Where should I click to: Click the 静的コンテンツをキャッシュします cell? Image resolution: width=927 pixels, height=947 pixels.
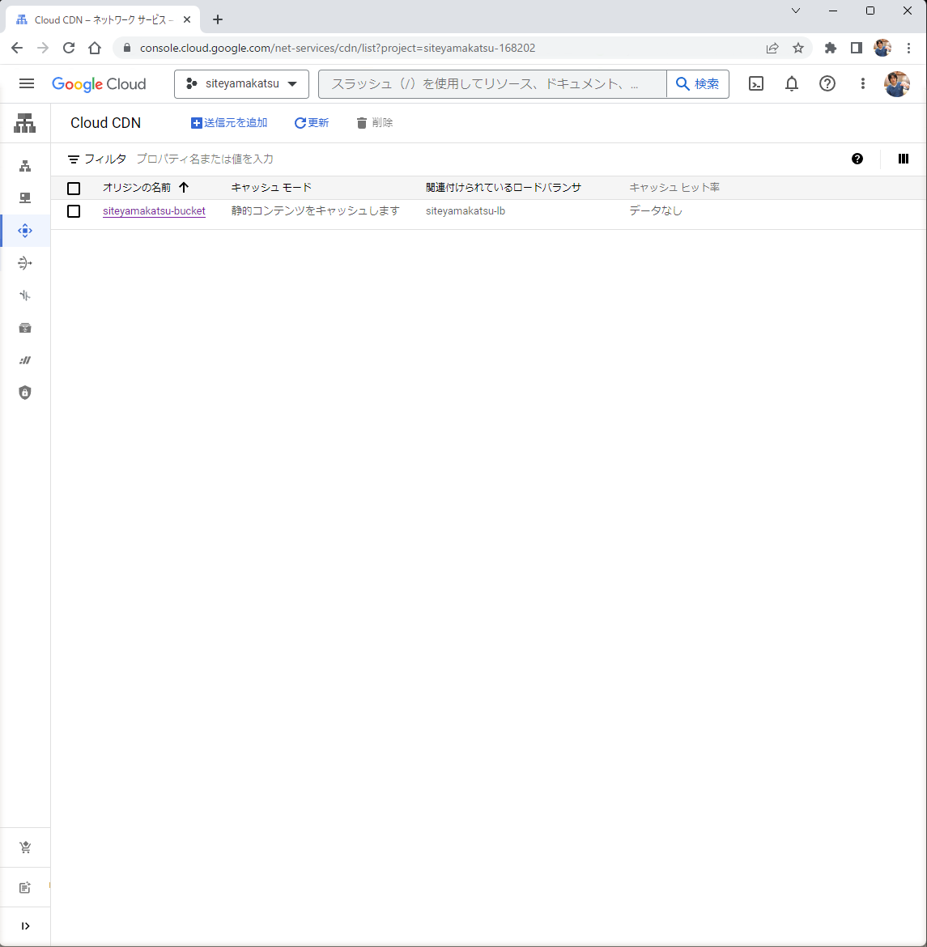(x=316, y=210)
